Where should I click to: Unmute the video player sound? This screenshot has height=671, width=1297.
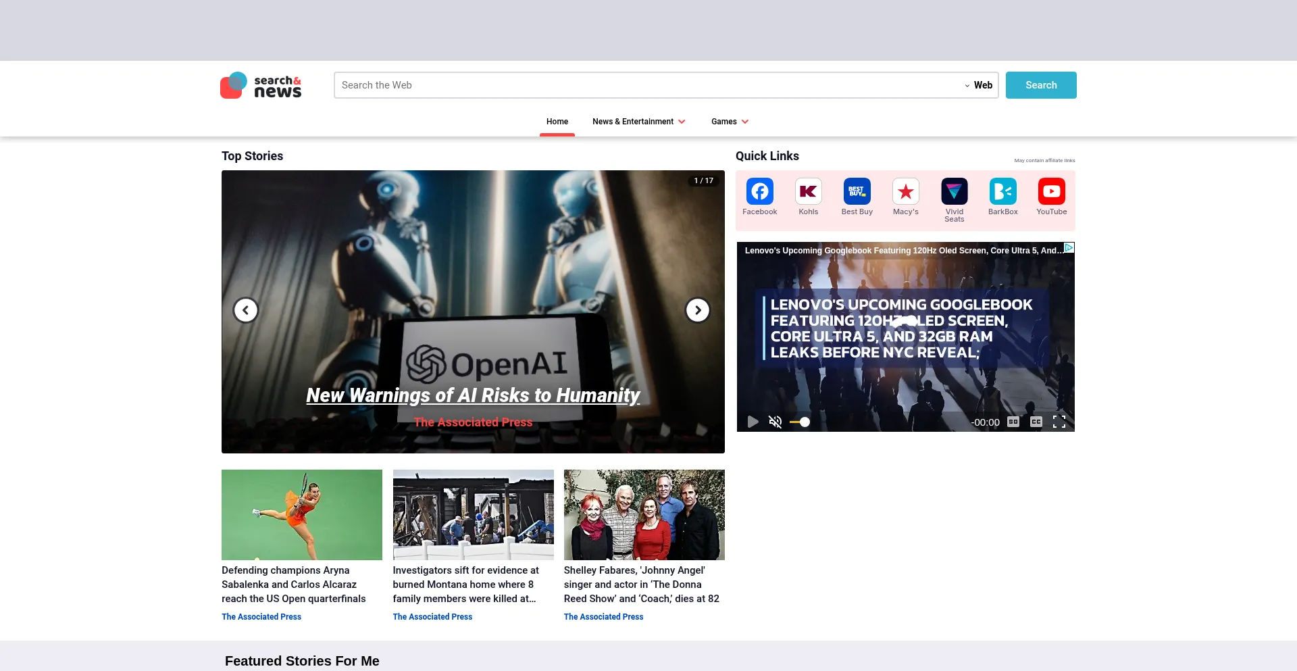[775, 422]
